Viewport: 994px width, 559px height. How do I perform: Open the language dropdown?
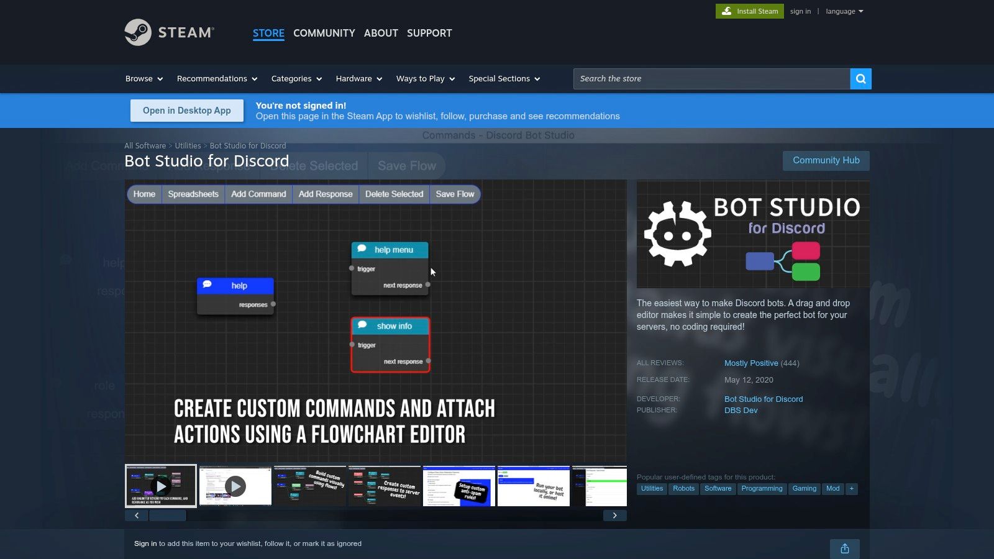point(844,11)
